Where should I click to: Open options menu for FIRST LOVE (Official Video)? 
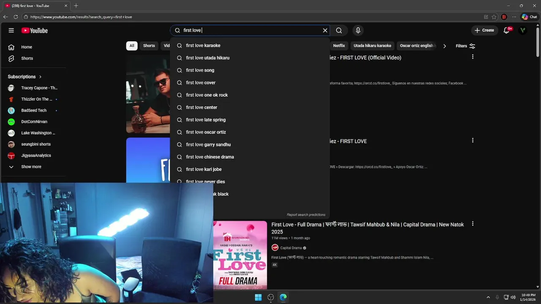pos(473,57)
